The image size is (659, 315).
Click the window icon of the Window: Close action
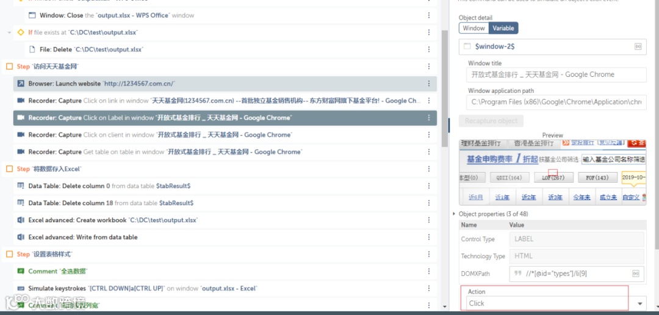[x=32, y=15]
